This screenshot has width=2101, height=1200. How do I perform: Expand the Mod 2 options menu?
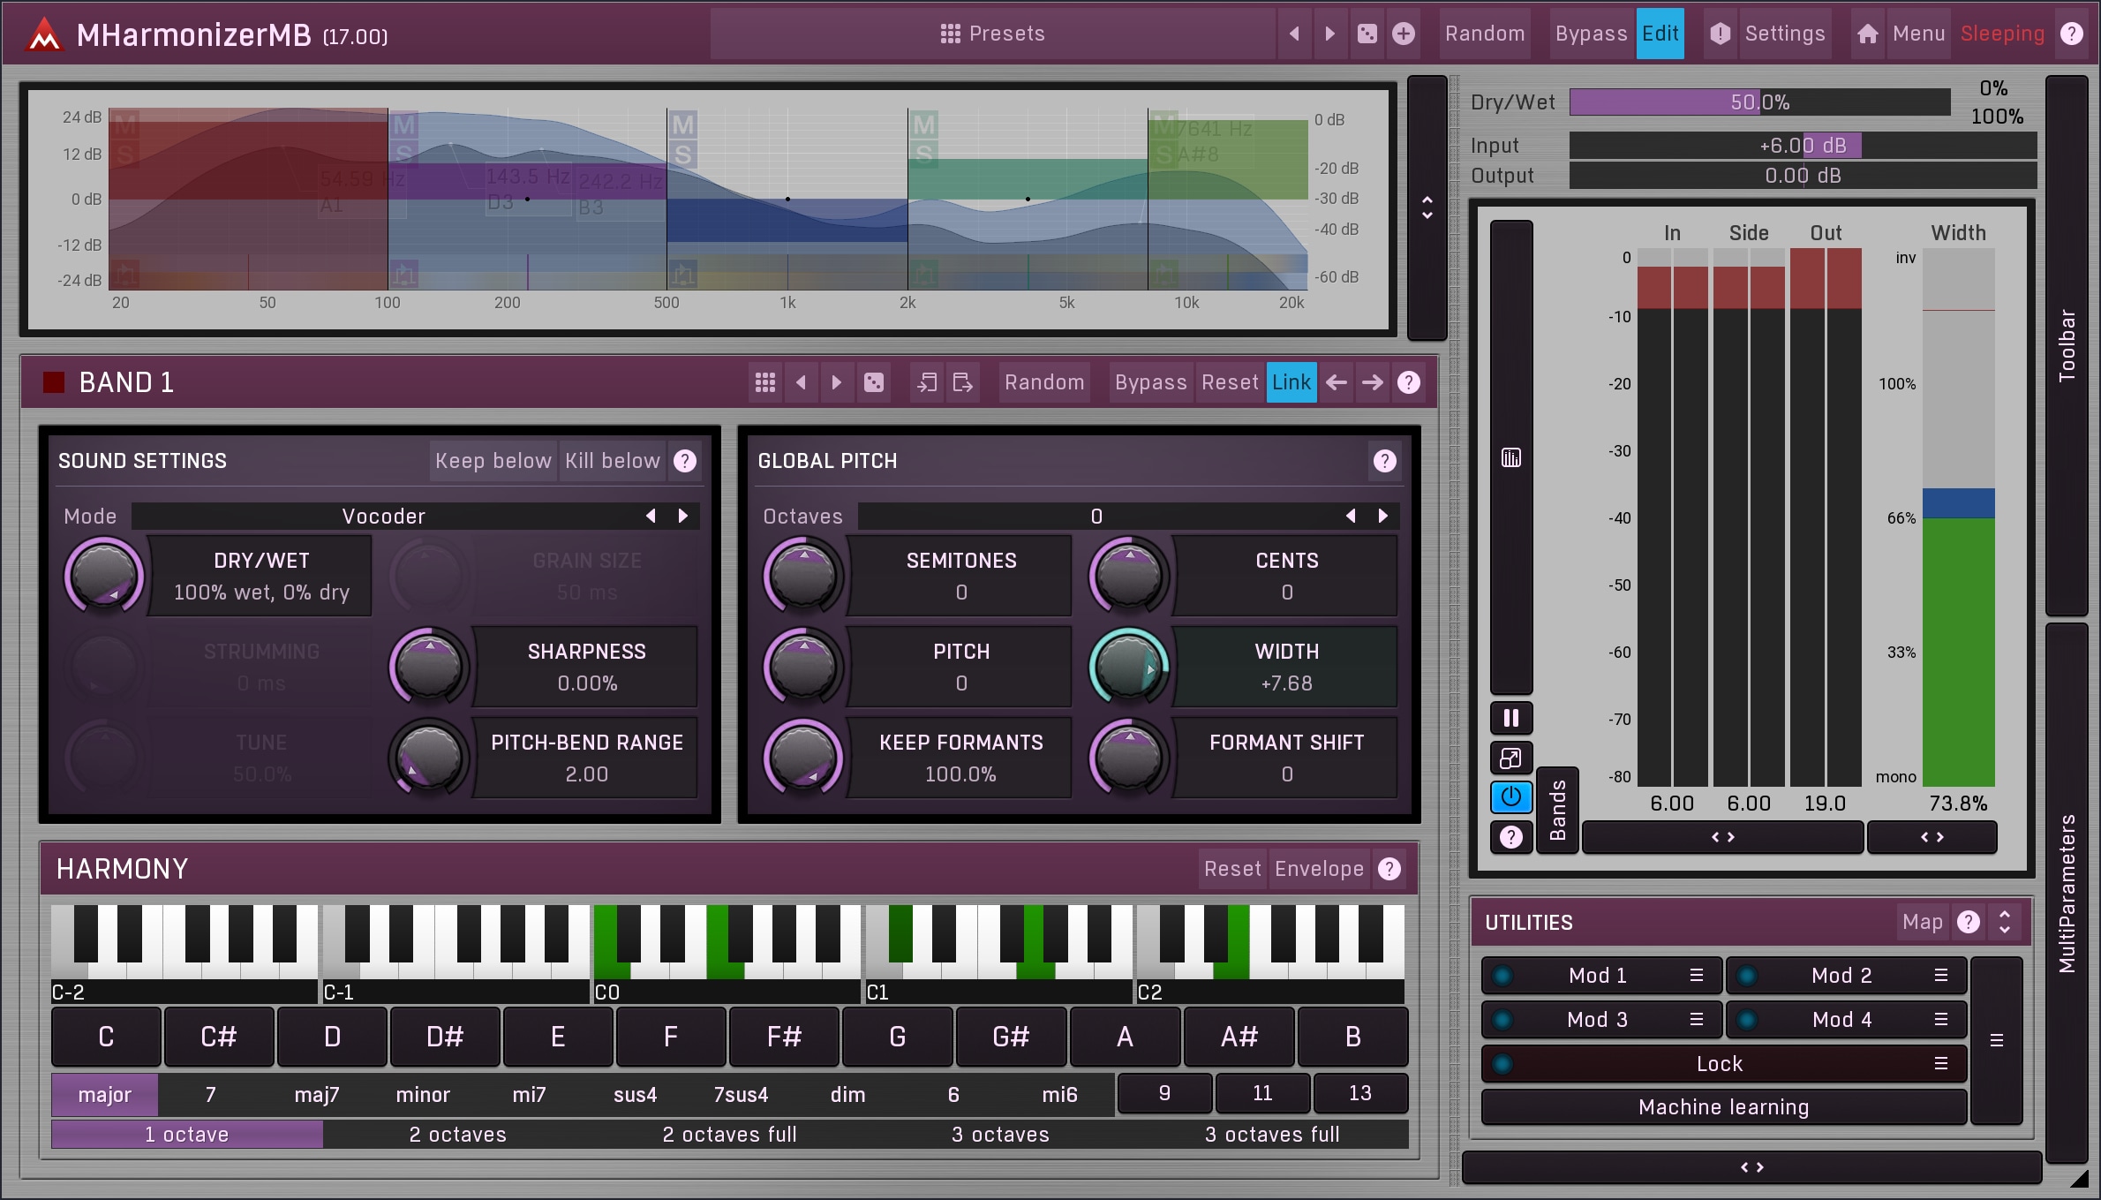click(1940, 976)
